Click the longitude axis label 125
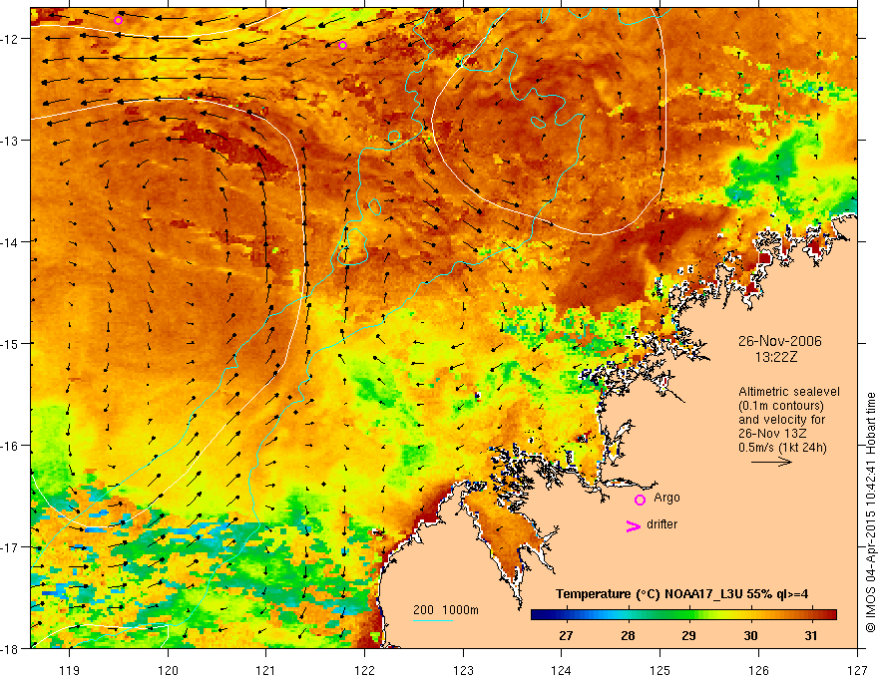878x678 pixels. click(660, 670)
